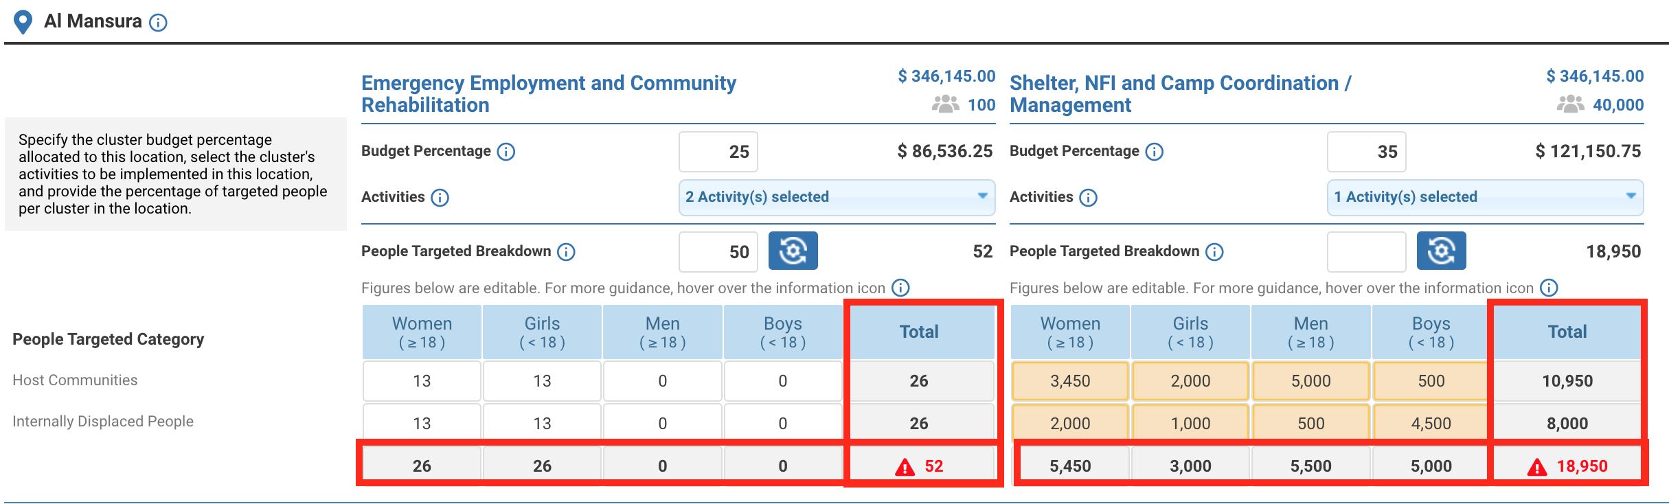The height and width of the screenshot is (504, 1669).
Task: Edit Host Communities Women cell under Emergency Employment
Action: (422, 381)
